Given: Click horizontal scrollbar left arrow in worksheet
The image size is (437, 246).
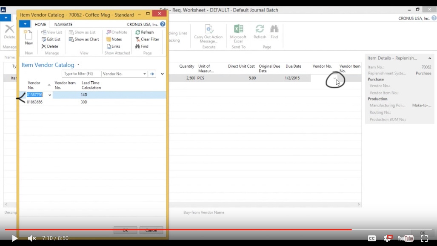Looking at the screenshot, I should coord(6,204).
